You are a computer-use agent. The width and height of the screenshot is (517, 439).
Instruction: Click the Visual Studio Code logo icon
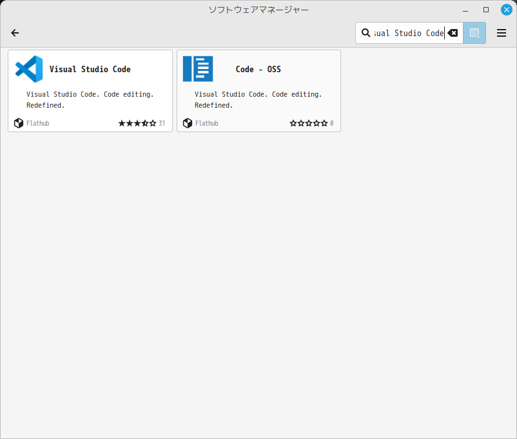(x=30, y=69)
